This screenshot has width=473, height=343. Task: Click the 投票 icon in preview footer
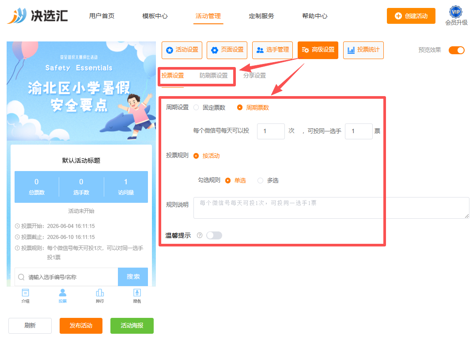click(62, 296)
